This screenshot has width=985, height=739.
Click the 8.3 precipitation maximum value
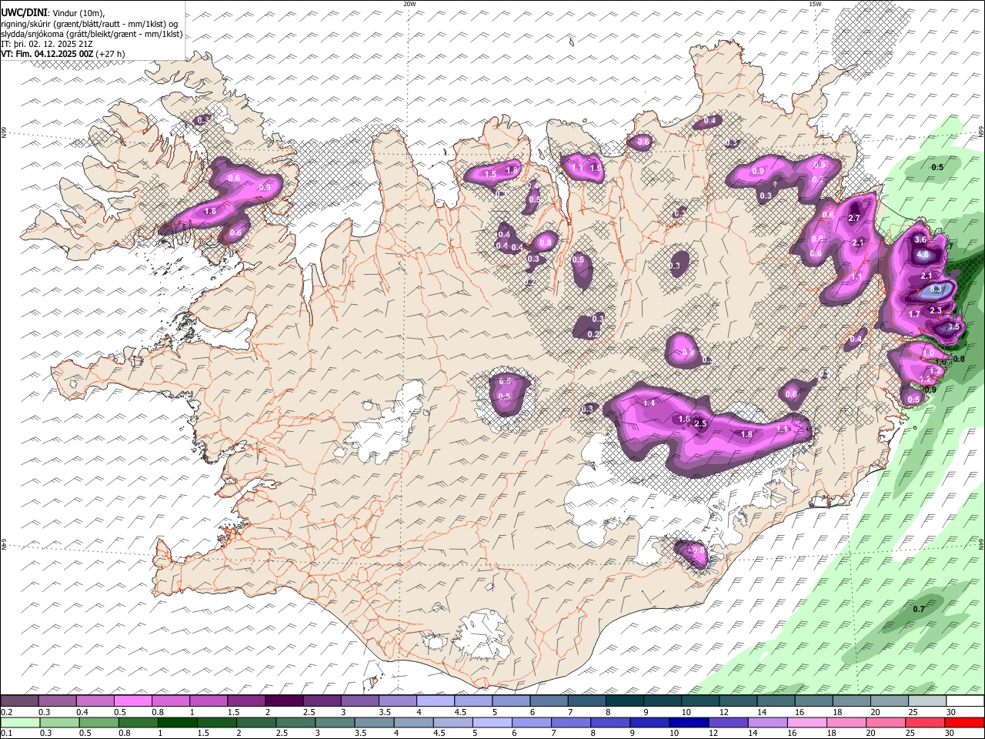tap(936, 289)
